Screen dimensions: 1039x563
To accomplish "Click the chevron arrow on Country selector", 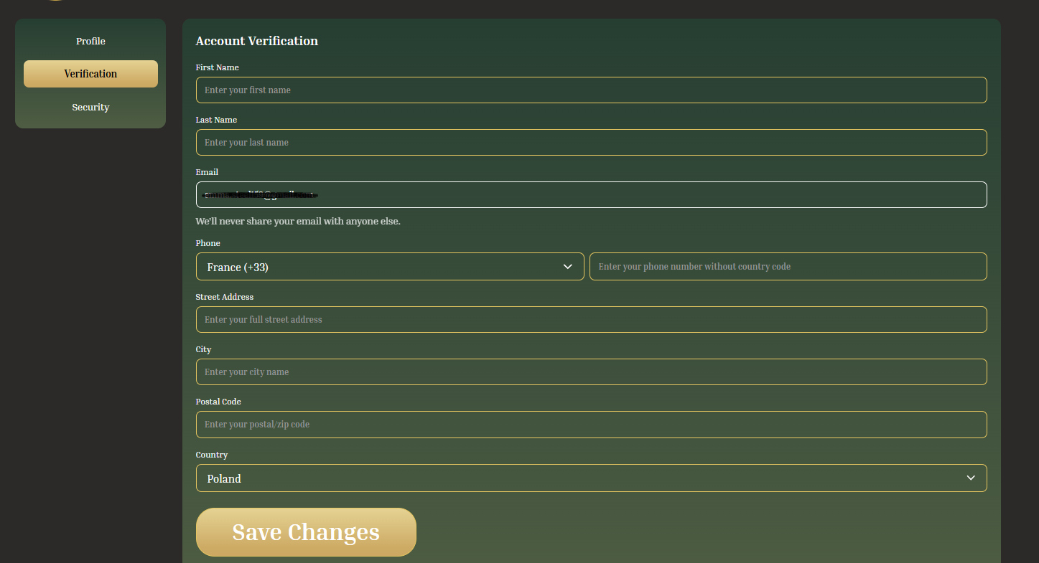I will [971, 478].
